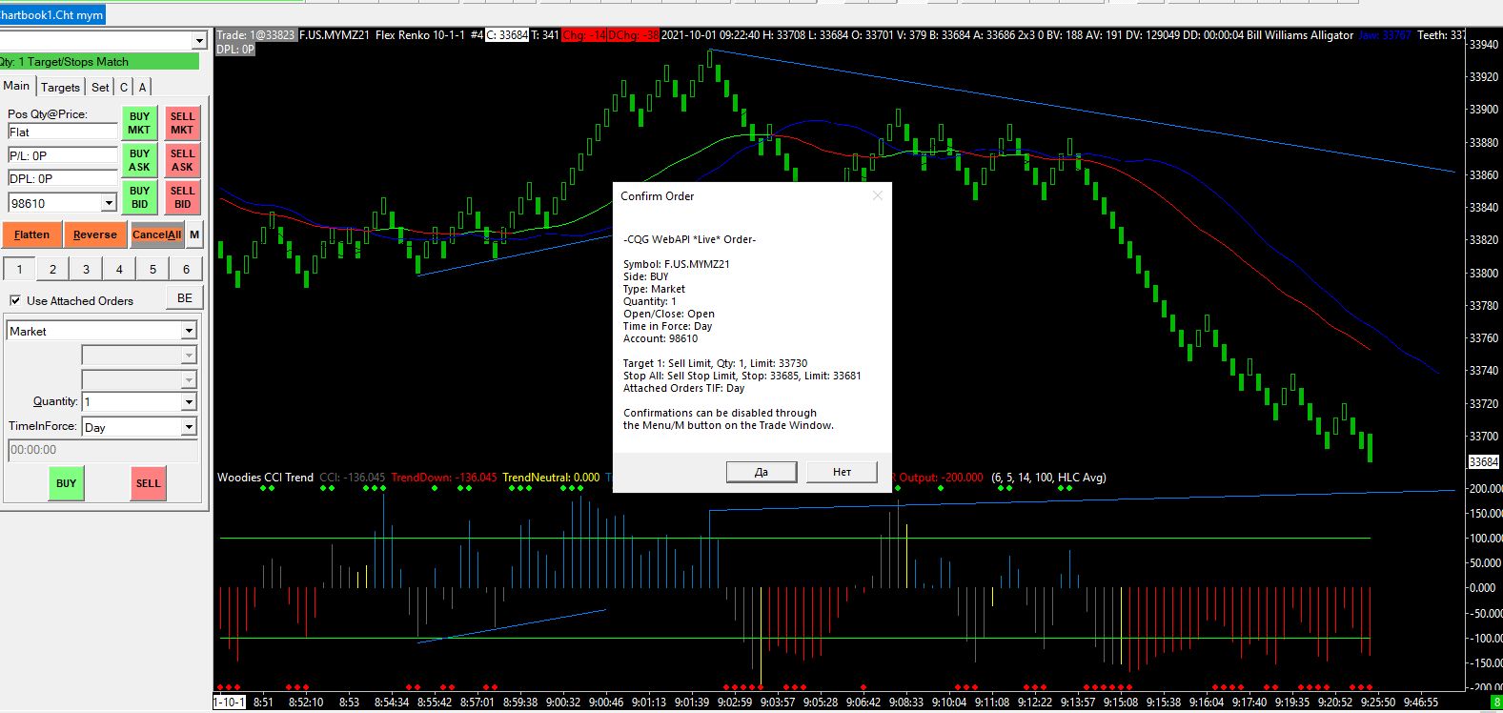Click the TrendDown: -136.045 value
Screen dimensions: 1503x713
(444, 478)
